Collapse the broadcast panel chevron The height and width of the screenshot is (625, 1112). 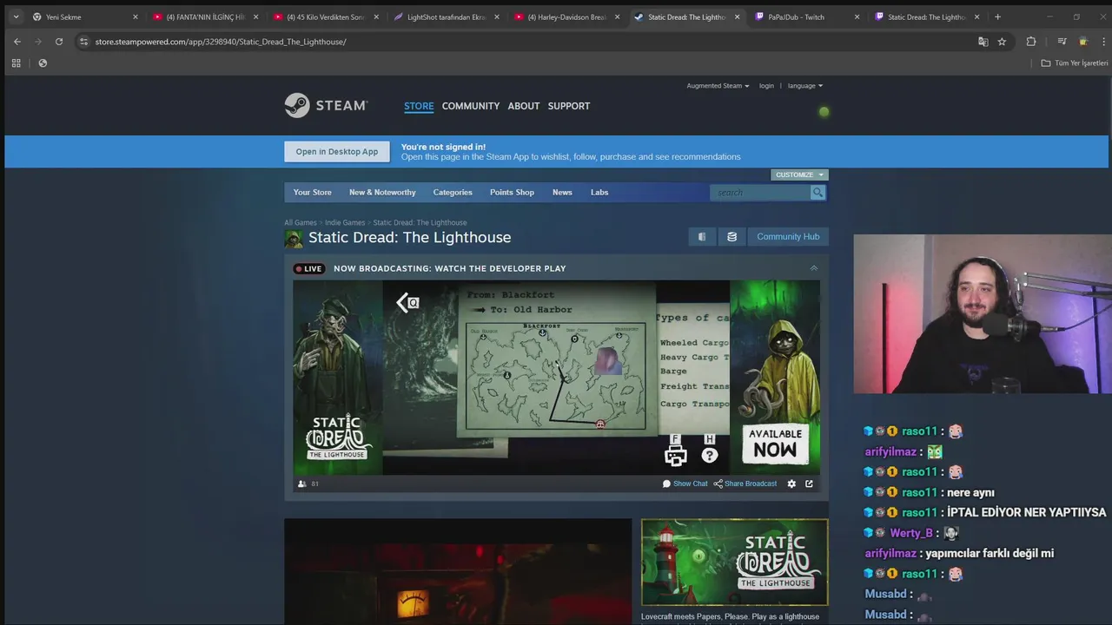coord(814,268)
